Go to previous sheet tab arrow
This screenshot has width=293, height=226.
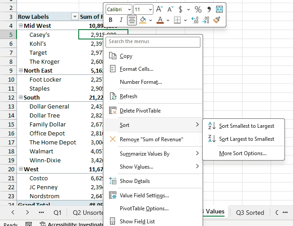[13, 213]
